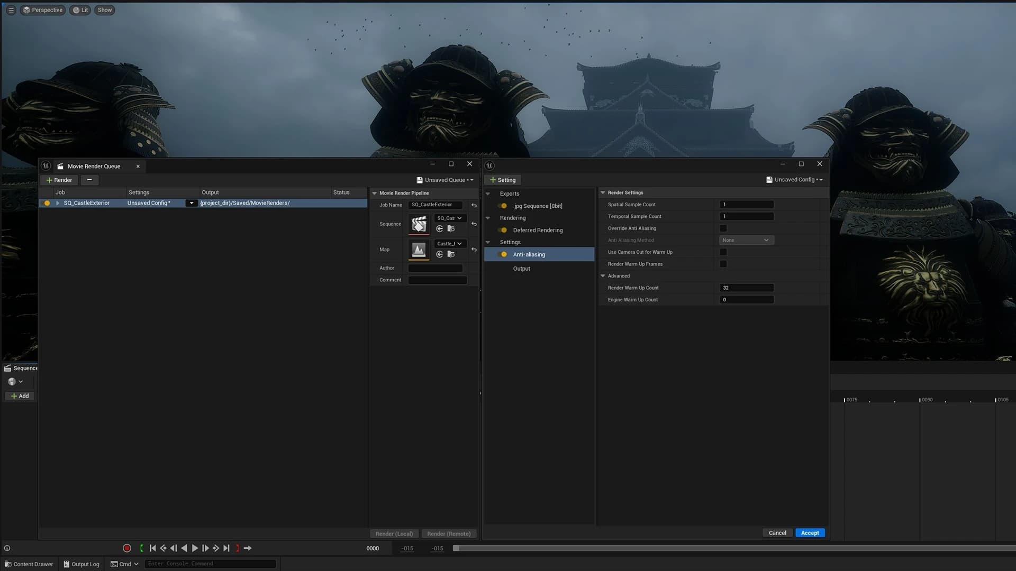Collapse the Advanced section in Render Settings
Viewport: 1016px width, 571px height.
pos(603,275)
